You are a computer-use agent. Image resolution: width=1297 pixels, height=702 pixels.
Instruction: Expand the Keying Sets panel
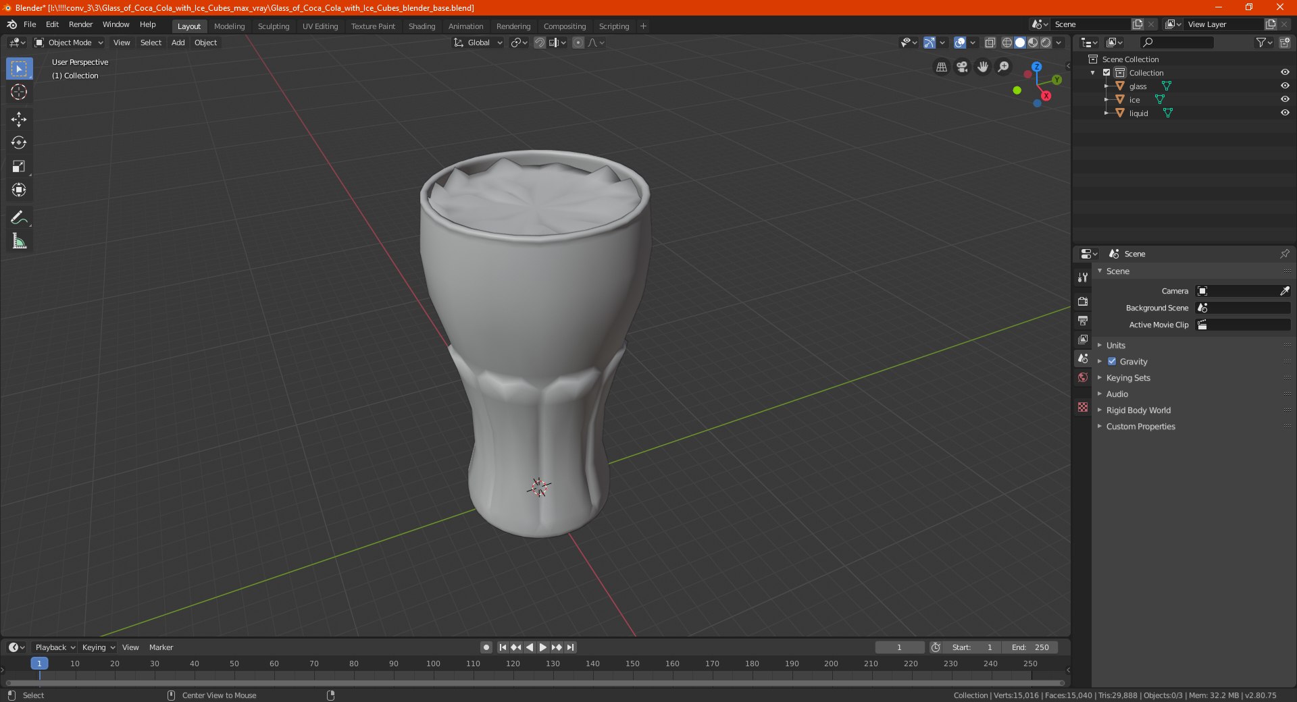click(1128, 378)
